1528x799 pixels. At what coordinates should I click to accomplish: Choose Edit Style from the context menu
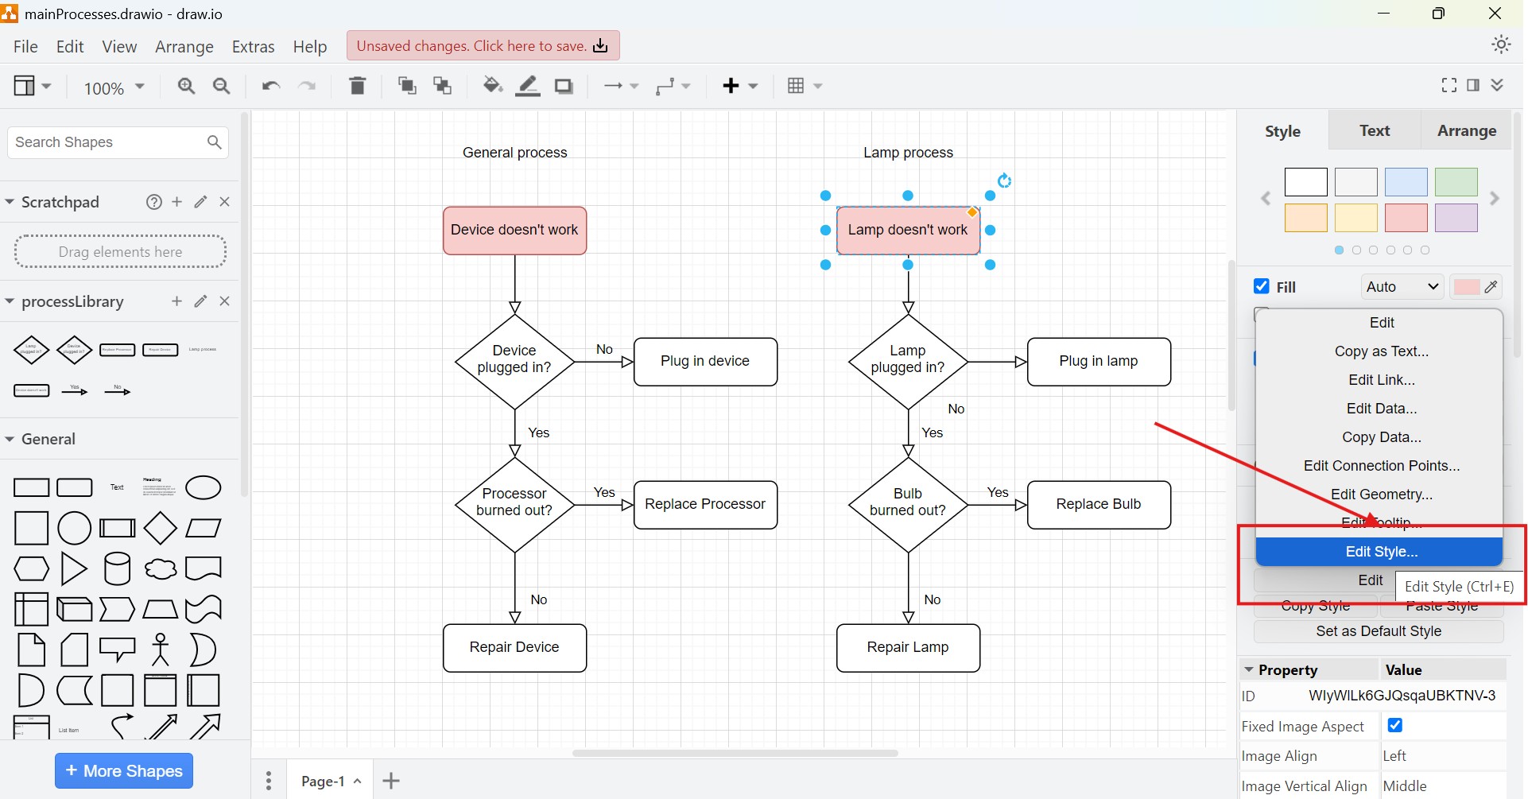pyautogui.click(x=1381, y=551)
